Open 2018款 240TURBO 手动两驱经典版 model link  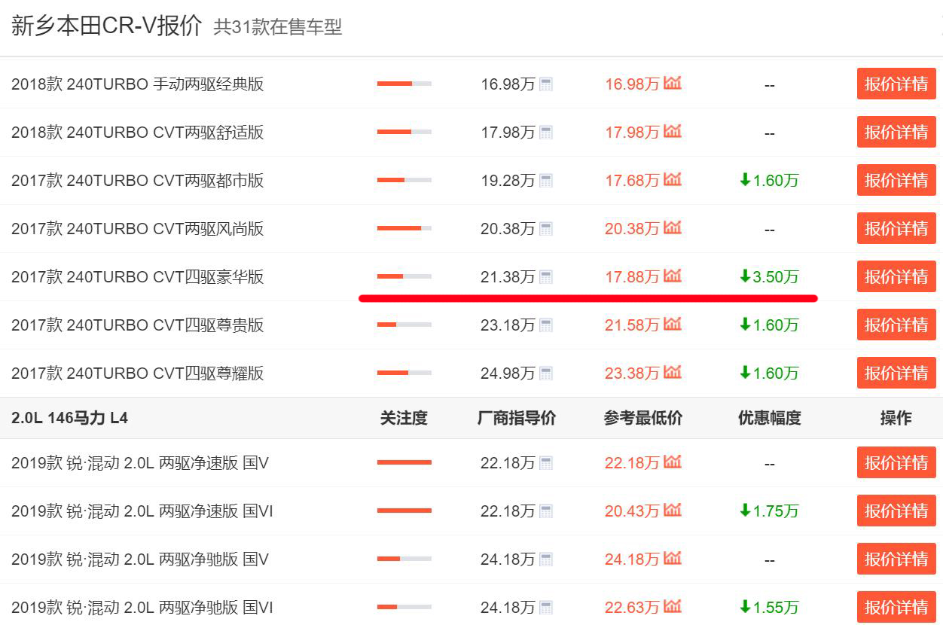click(x=138, y=84)
